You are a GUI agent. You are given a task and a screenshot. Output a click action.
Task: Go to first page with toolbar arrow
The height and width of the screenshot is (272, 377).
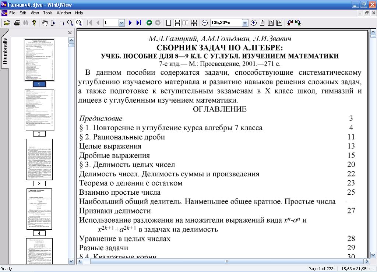tap(89, 23)
